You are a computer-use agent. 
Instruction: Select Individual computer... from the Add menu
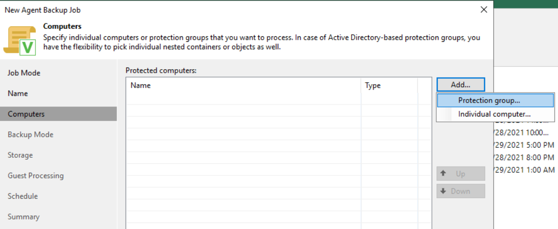(x=494, y=114)
